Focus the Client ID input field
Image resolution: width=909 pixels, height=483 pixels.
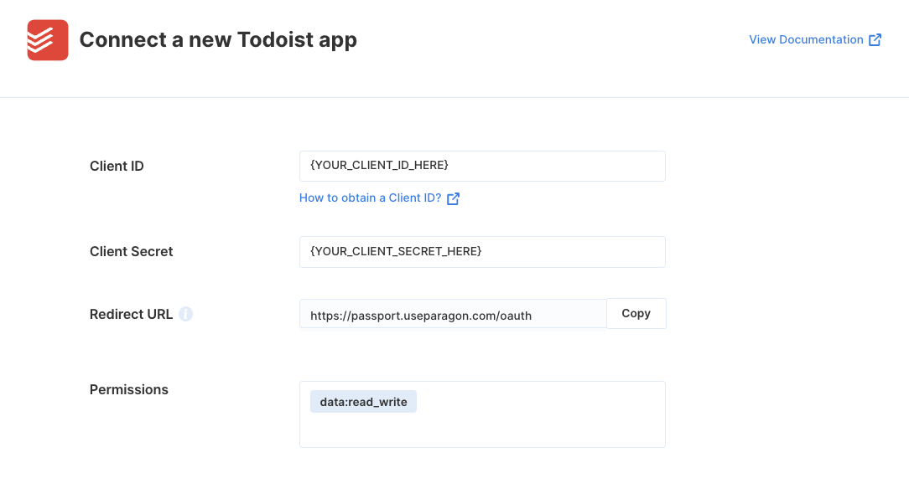coord(482,166)
